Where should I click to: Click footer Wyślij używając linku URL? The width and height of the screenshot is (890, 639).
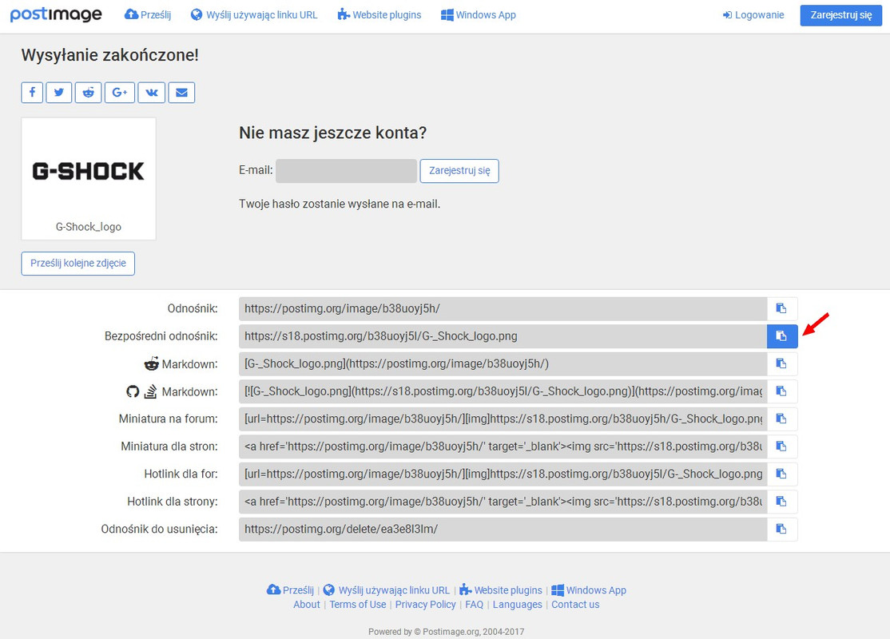pyautogui.click(x=386, y=590)
